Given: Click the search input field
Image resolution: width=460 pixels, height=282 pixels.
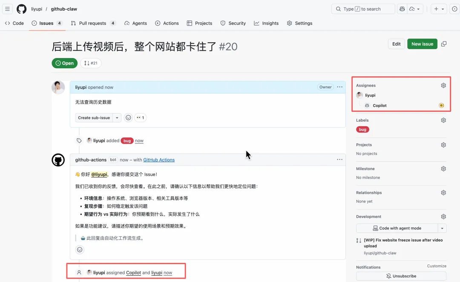Looking at the screenshot, I should [363, 9].
